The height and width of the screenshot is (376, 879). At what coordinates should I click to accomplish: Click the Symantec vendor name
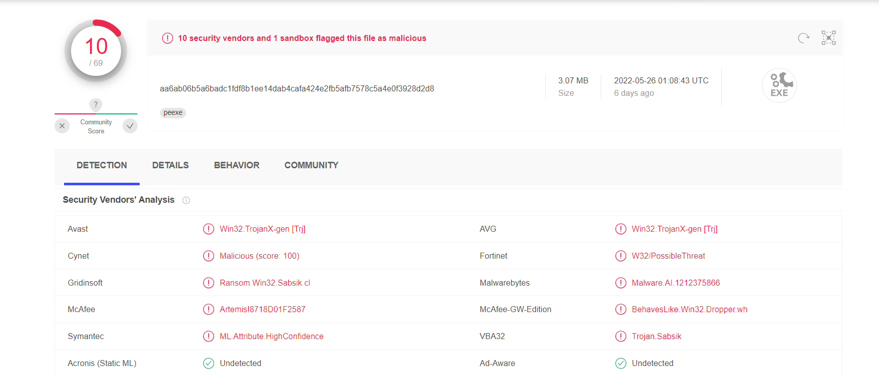(86, 336)
